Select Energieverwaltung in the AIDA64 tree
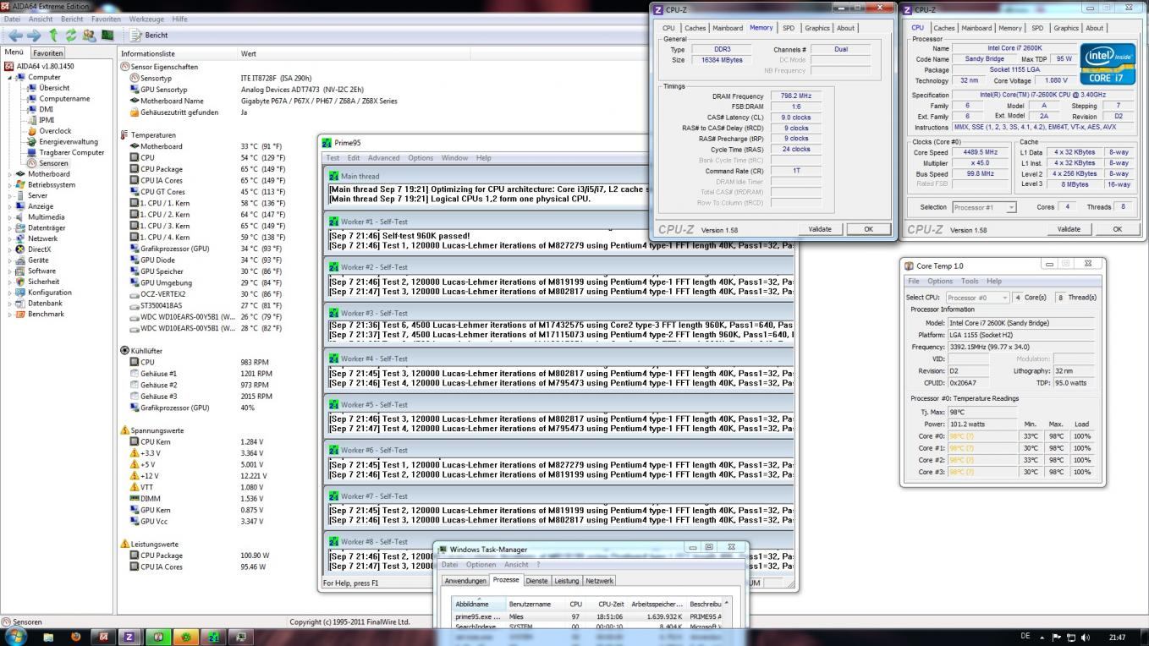This screenshot has width=1149, height=646. (x=69, y=142)
